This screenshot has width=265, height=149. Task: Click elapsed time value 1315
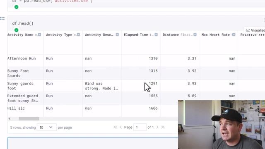pyautogui.click(x=153, y=71)
